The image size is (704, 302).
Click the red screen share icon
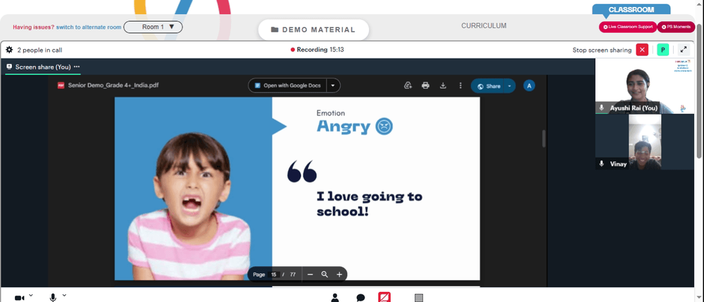[384, 297]
